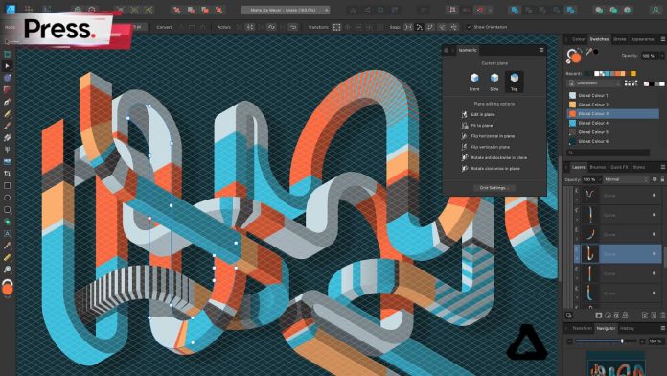Choose the Front isometric plane
The image size is (667, 376).
click(x=474, y=82)
